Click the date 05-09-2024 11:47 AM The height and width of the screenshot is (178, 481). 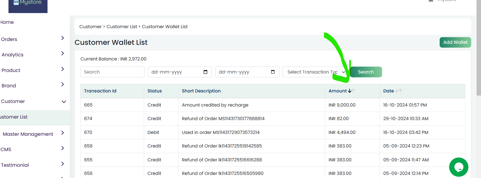pyautogui.click(x=406, y=160)
